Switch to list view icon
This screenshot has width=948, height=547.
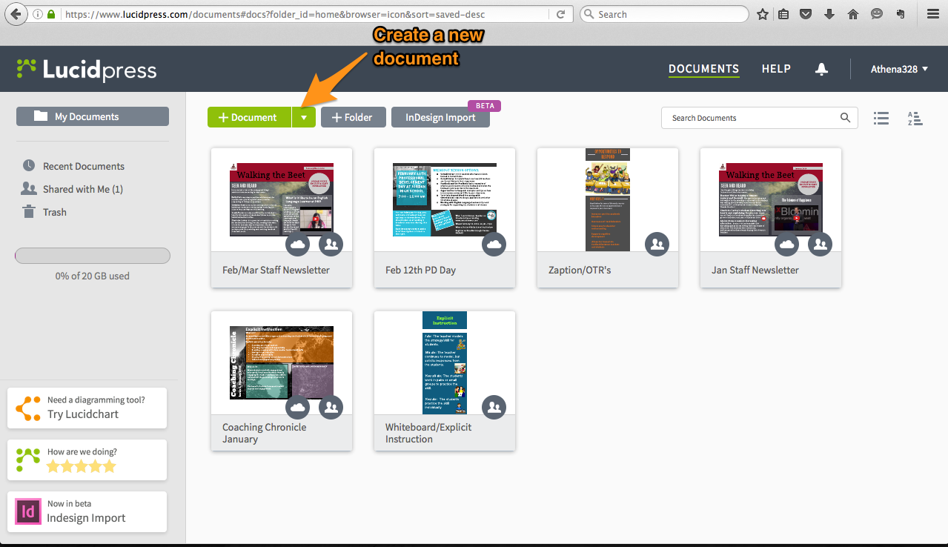pos(881,118)
